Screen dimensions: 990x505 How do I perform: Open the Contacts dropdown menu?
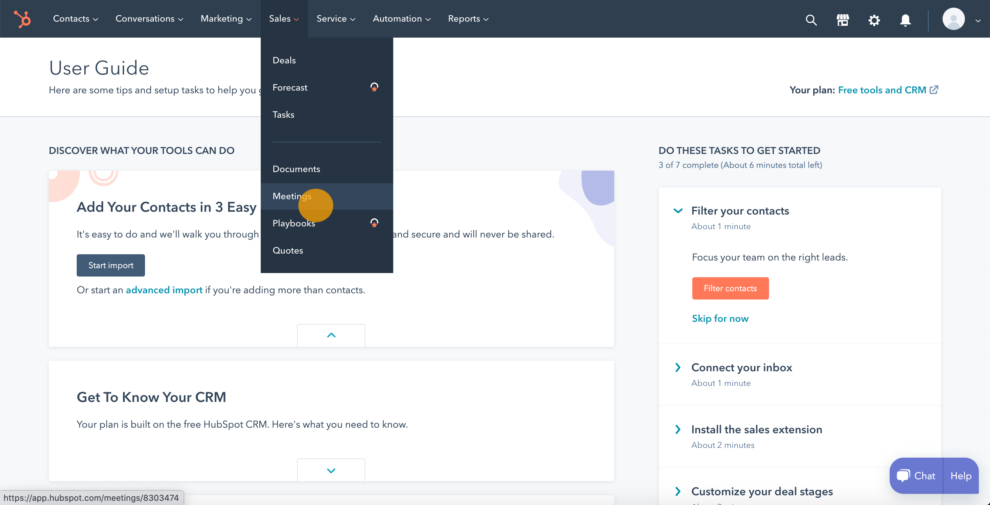(x=75, y=19)
